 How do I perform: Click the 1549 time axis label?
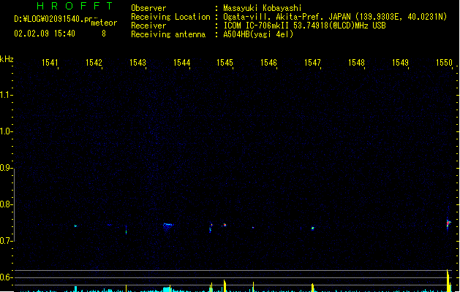coord(400,62)
